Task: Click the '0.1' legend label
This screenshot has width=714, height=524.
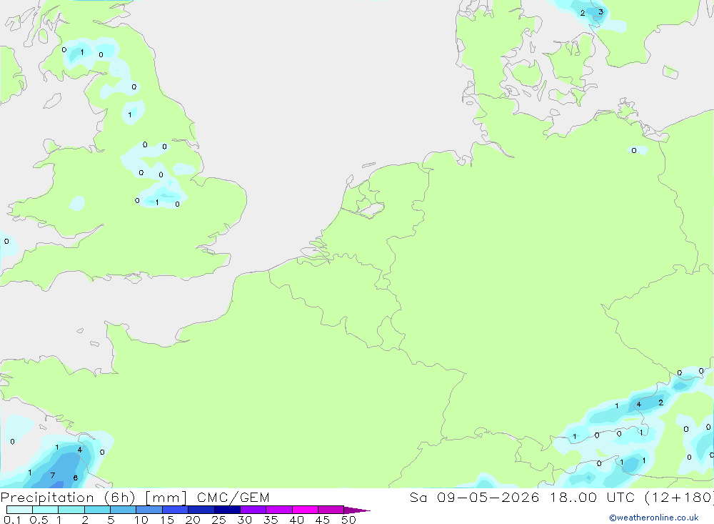Action: tap(12, 520)
